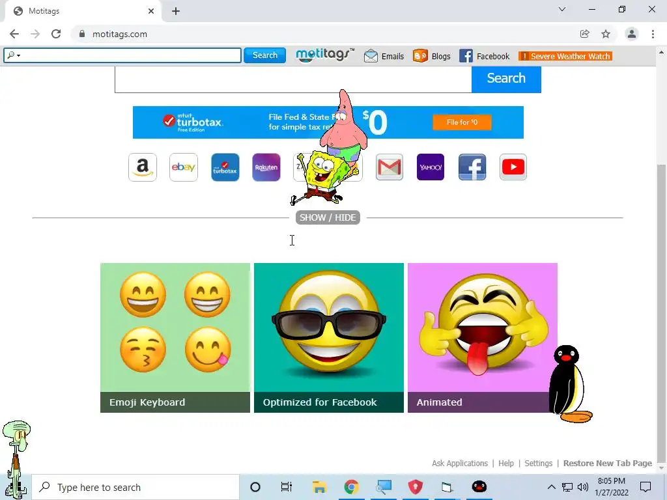Click the Blogs toolbar icon
Screen dimensions: 667x500
tap(420, 56)
